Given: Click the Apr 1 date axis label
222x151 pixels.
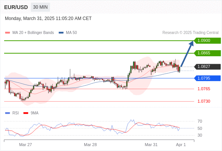Looking at the screenshot, I should (181, 145).
